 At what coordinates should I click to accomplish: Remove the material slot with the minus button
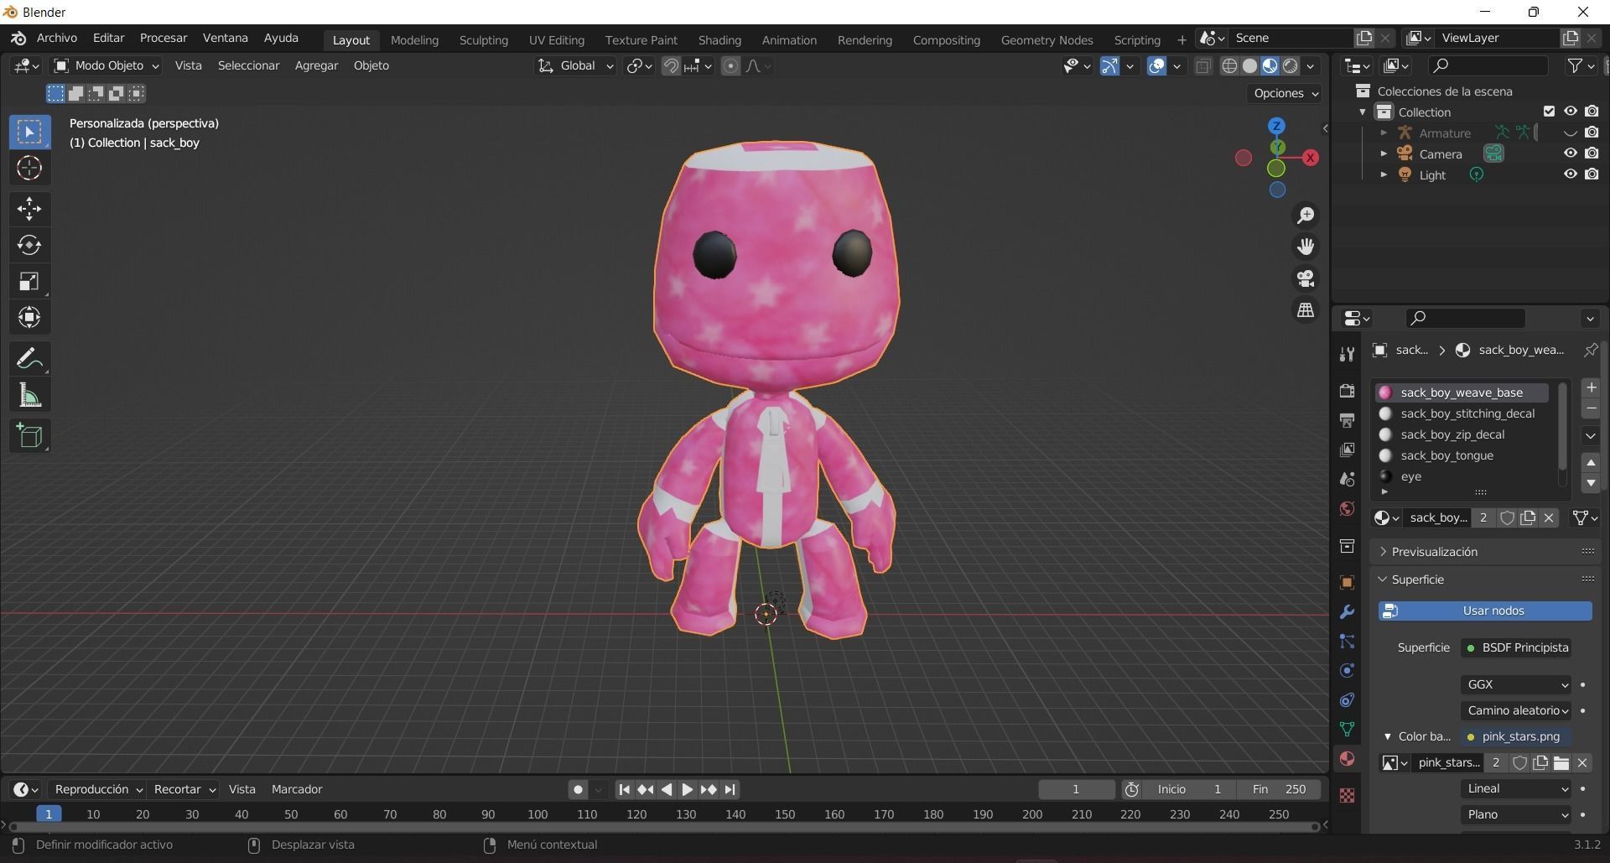click(1591, 408)
